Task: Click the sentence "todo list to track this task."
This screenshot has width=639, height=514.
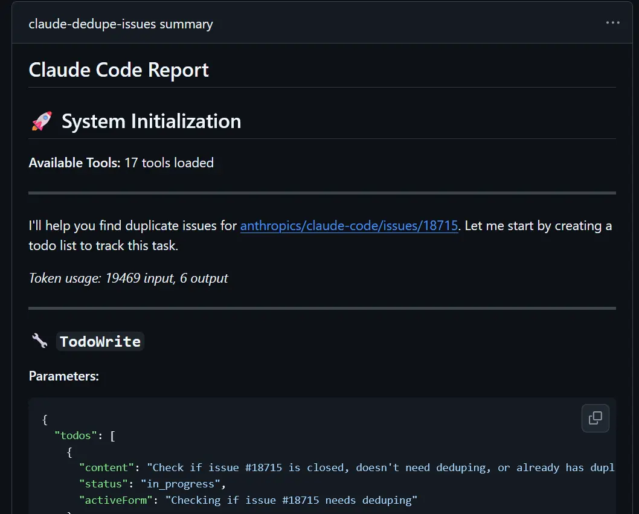Action: coord(103,245)
